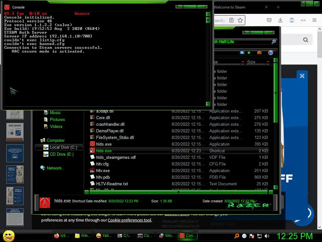Bookmark page with the star icon
The height and width of the screenshot is (242, 322).
point(240,20)
